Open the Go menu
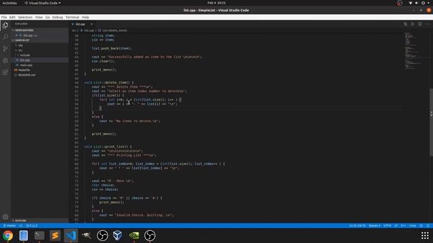 coord(47,18)
